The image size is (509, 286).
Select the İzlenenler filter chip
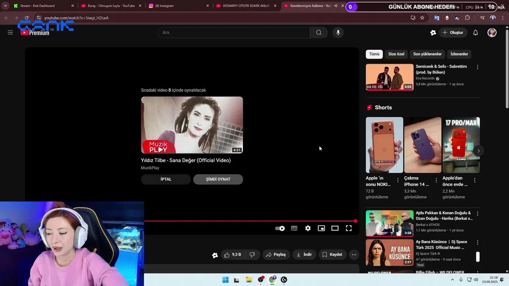[459, 54]
